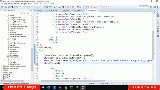The height and width of the screenshot is (90, 160).
Task: Expand the project1 node
Action: click(2, 77)
